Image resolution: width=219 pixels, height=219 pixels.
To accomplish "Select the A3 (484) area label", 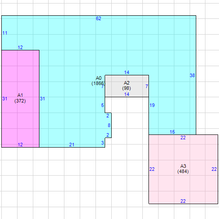I will (x=183, y=169).
